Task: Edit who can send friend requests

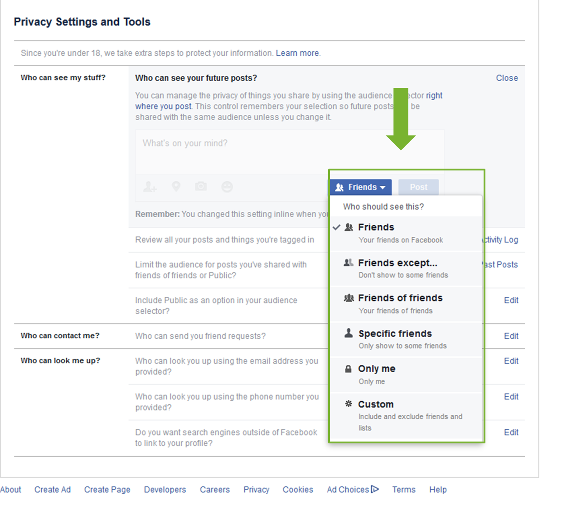Action: [511, 336]
